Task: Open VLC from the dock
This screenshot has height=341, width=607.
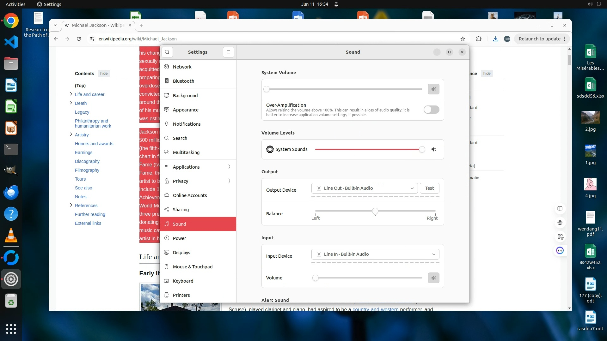Action: coord(11,236)
